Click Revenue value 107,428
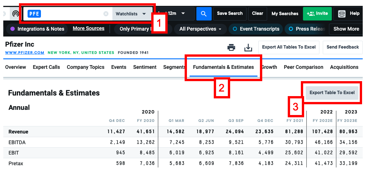This screenshot has height=173, width=366. [322, 132]
